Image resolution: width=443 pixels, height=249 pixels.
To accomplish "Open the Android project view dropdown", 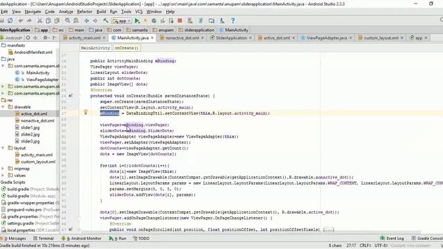I will [11, 37].
